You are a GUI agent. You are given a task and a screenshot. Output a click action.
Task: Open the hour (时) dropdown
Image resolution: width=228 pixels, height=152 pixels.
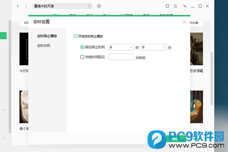(121, 47)
